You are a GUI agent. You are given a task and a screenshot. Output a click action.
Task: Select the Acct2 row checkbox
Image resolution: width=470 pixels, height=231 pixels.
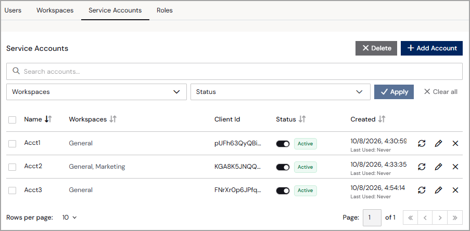(12, 167)
